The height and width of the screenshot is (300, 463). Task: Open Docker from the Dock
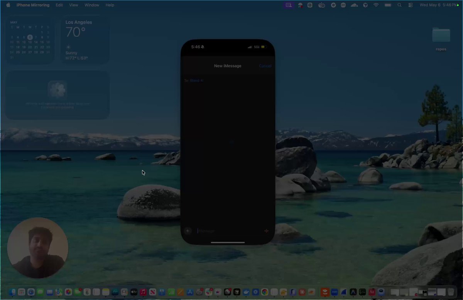(246, 292)
